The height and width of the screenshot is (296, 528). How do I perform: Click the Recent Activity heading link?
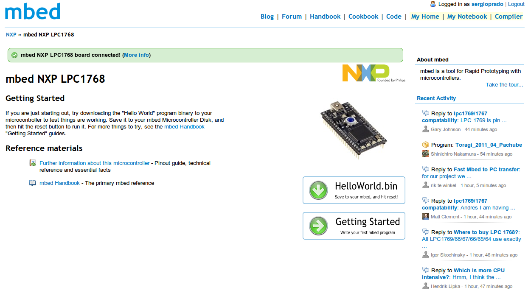point(436,98)
